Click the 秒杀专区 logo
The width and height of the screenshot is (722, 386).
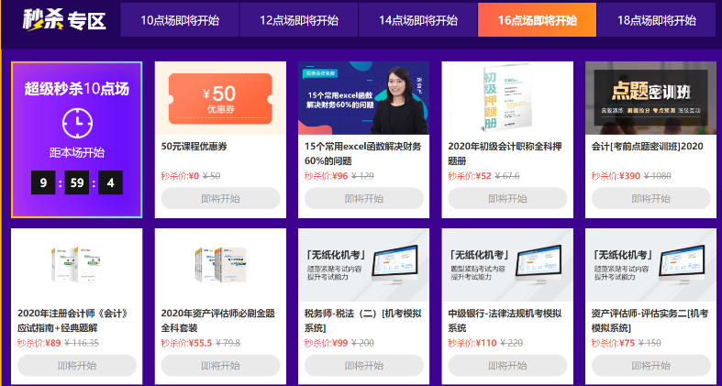[x=64, y=20]
